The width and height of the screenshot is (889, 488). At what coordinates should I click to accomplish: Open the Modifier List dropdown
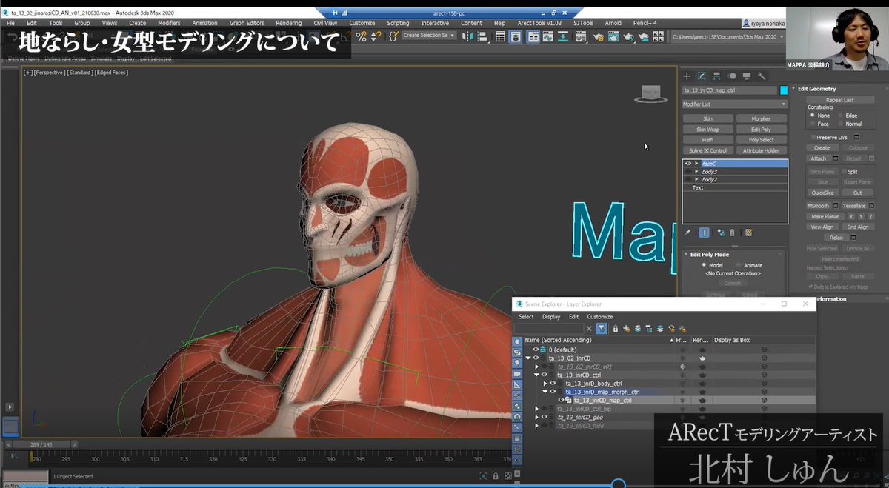734,104
